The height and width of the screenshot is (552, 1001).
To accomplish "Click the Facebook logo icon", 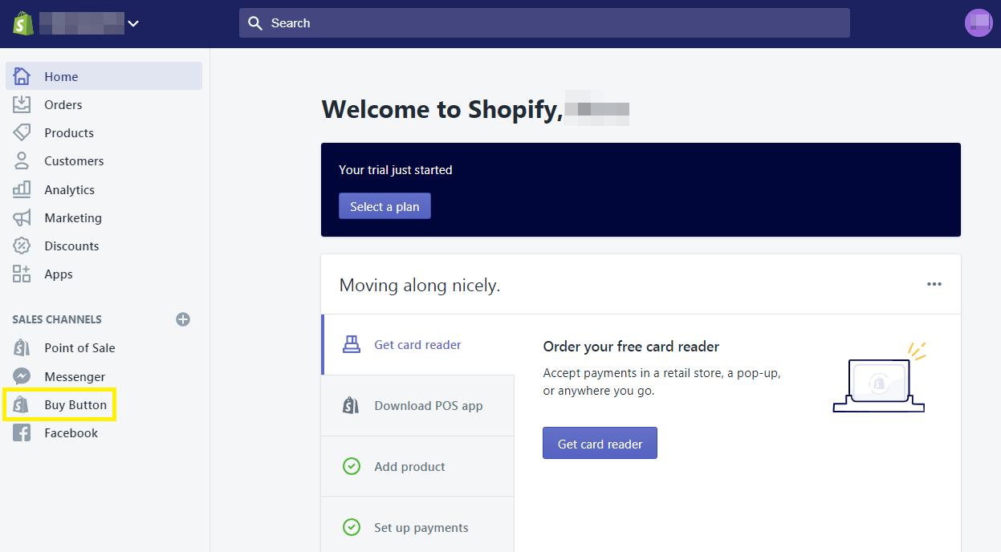I will pyautogui.click(x=22, y=433).
